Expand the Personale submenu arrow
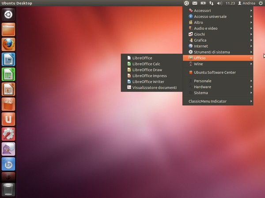This screenshot has width=265, height=198. 251,81
